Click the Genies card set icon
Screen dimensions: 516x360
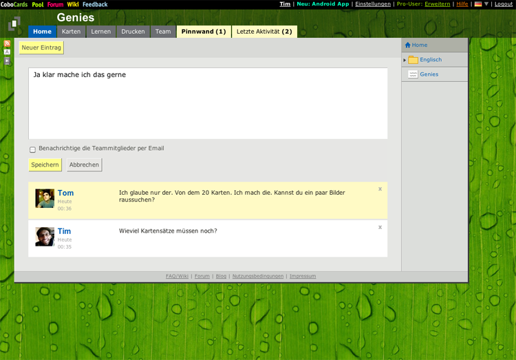pyautogui.click(x=413, y=74)
